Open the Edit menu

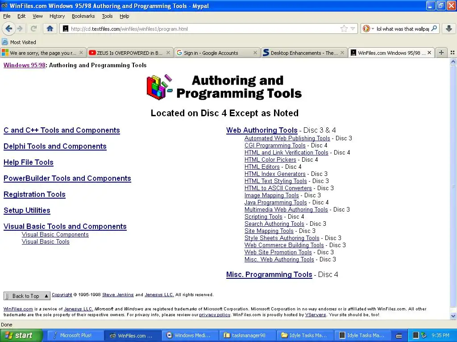coord(21,16)
